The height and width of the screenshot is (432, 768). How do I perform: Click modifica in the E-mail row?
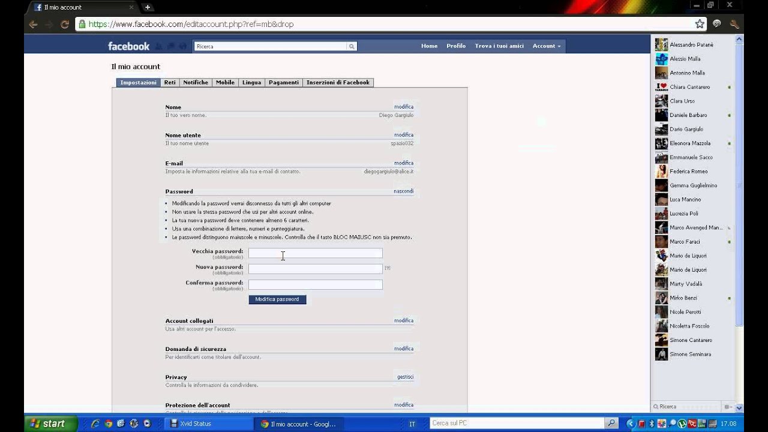tap(404, 163)
